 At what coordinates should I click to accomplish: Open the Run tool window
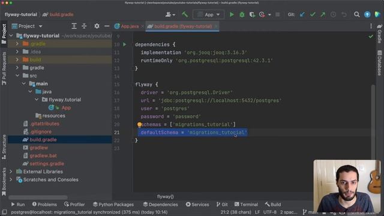coord(17,204)
